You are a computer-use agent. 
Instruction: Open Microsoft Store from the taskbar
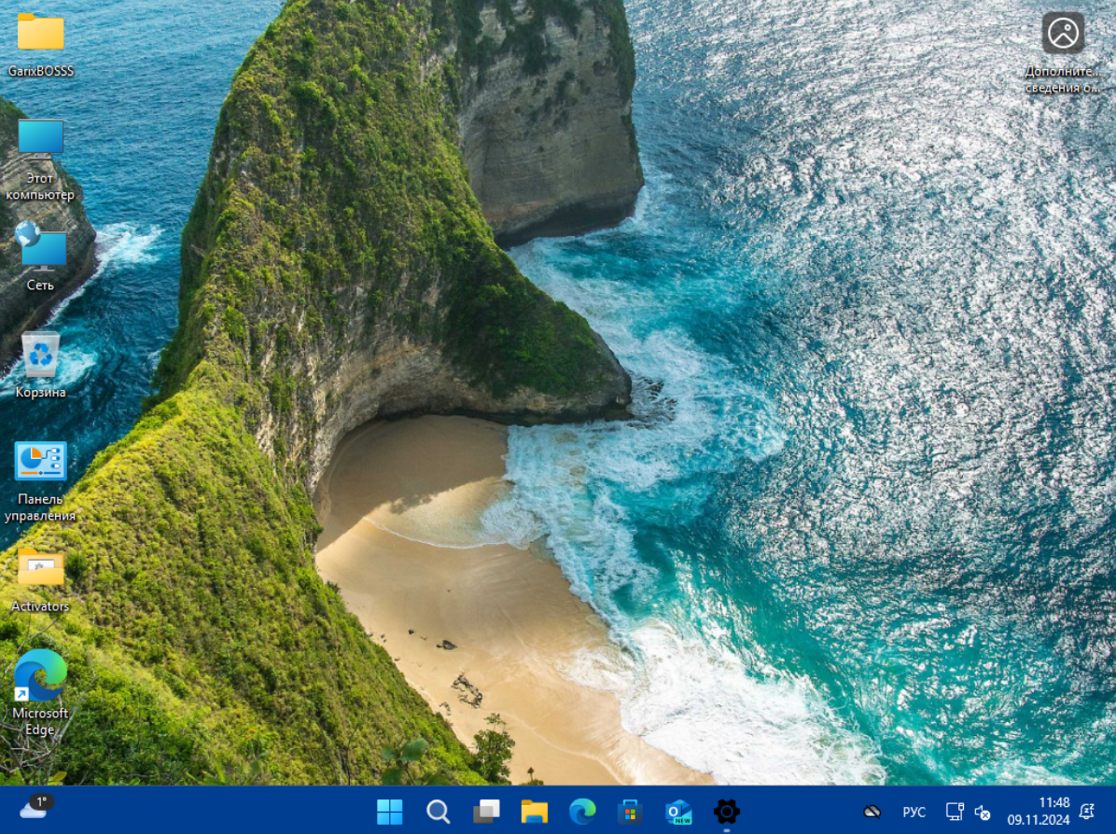630,812
